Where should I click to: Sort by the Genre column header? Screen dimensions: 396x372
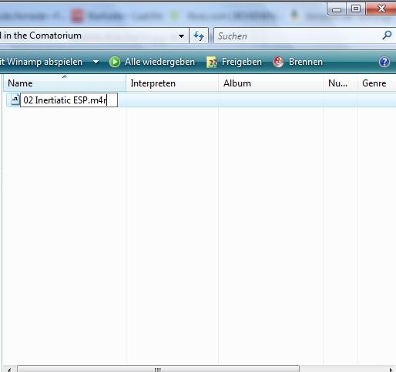tap(377, 83)
